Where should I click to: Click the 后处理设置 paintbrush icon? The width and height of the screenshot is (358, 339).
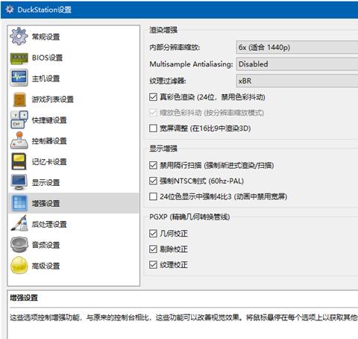click(19, 223)
